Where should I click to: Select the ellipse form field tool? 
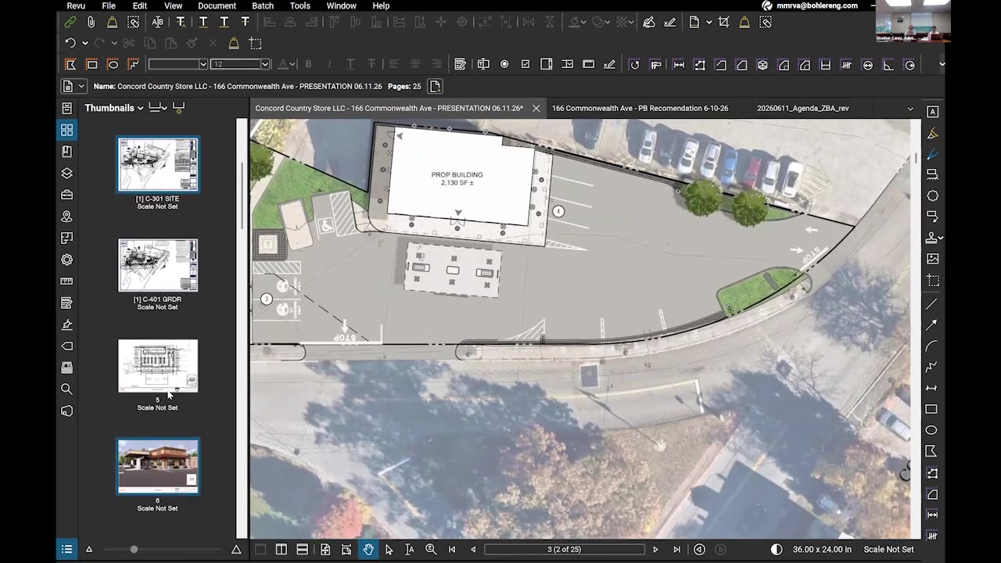113,64
